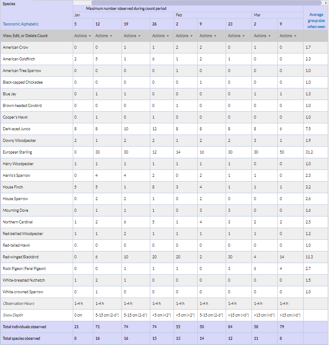Image resolution: width=329 pixels, height=345 pixels.
Task: Select the Cooper's Hawk species name
Action: pos(15,117)
